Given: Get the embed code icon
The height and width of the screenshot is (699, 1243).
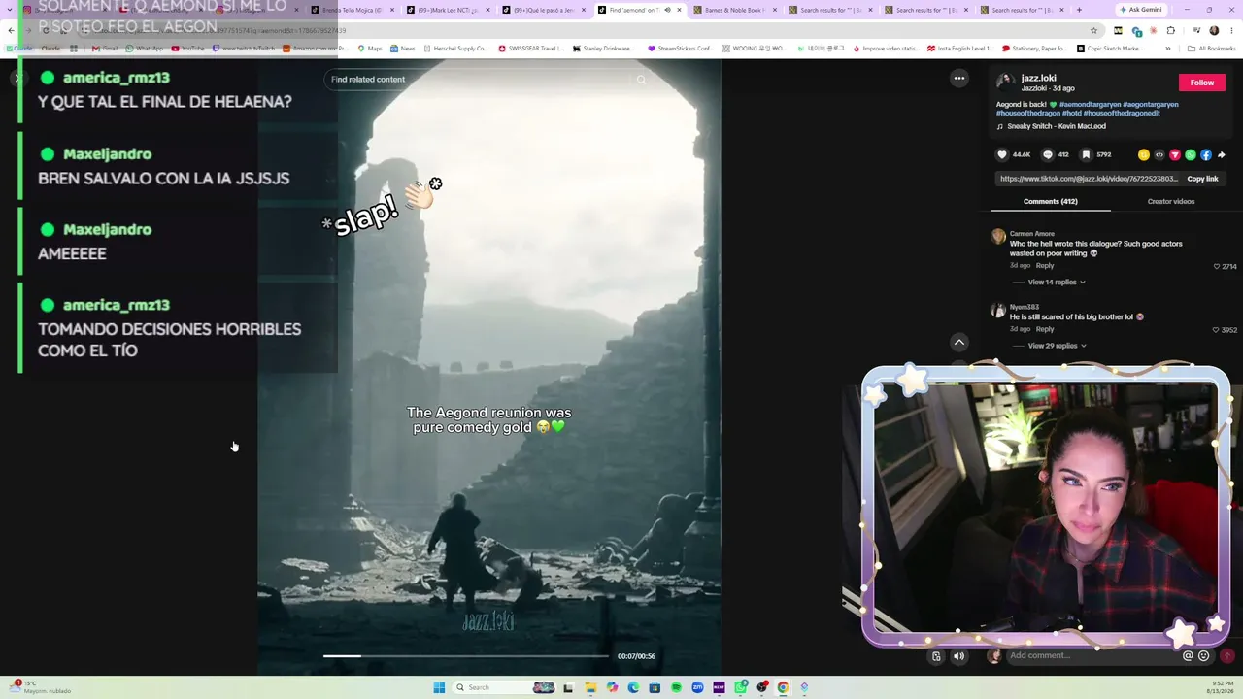Looking at the screenshot, I should tap(1159, 154).
